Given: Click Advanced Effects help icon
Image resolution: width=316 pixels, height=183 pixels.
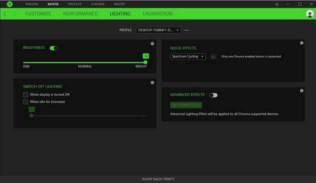Looking at the screenshot, I should pyautogui.click(x=301, y=91).
